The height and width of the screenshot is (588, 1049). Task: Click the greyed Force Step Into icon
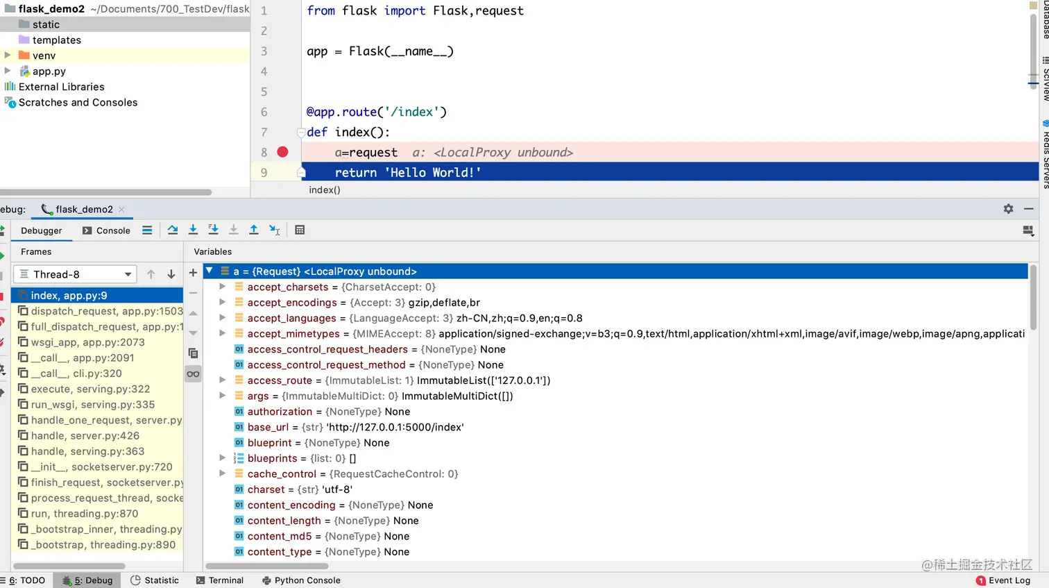(x=234, y=230)
